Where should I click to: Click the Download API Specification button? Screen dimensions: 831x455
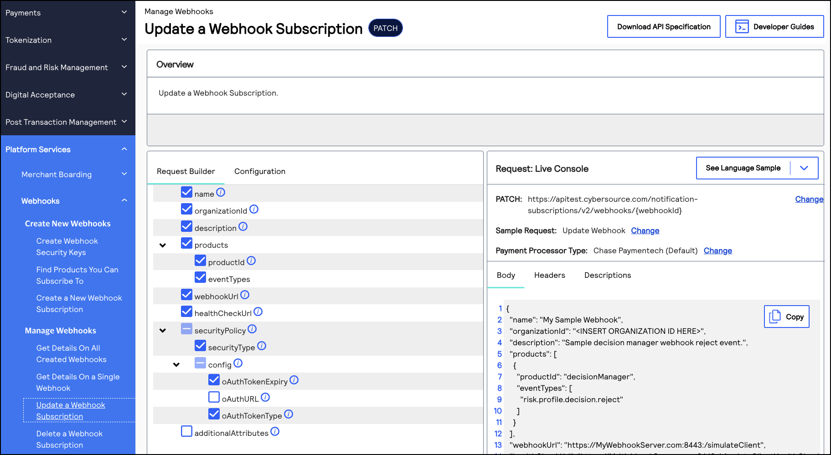click(663, 26)
